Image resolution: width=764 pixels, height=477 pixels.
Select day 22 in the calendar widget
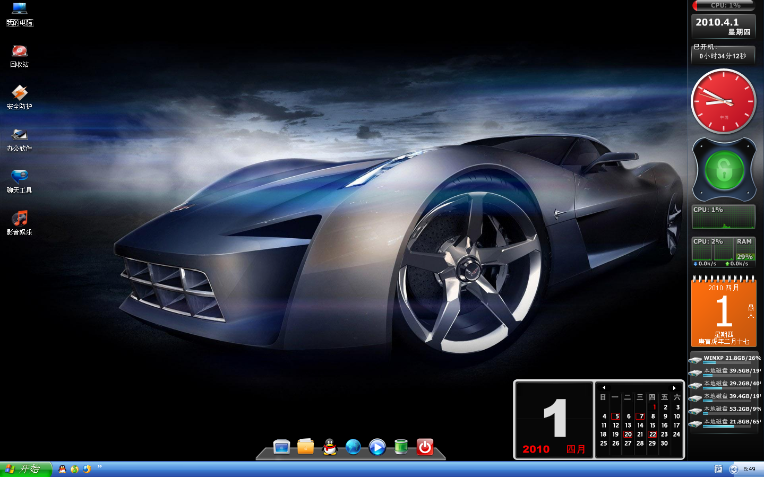click(653, 435)
